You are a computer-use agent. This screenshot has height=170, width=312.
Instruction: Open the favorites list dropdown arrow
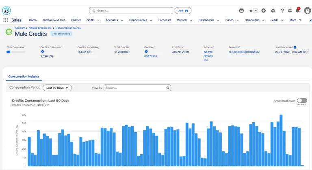pyautogui.click(x=256, y=11)
